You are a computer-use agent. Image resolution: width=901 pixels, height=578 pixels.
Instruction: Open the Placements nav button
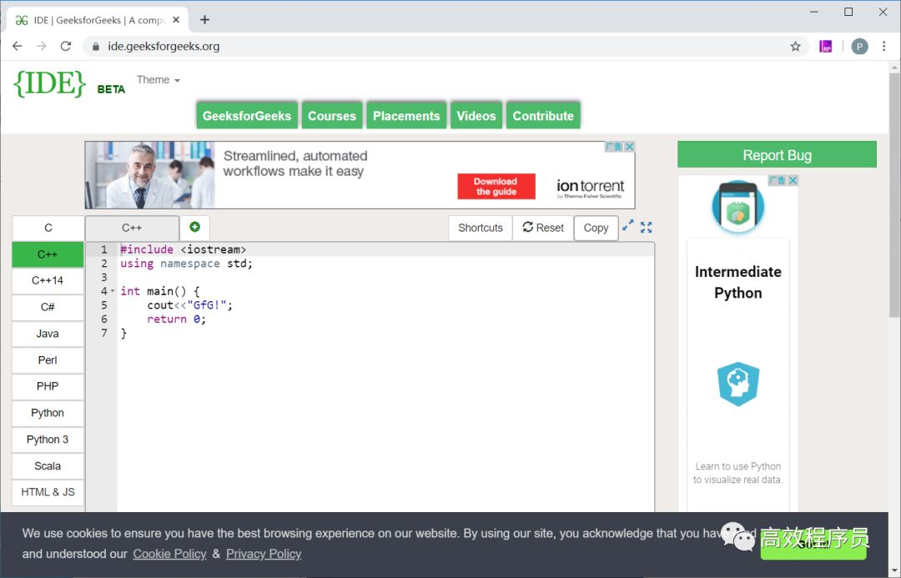pos(406,115)
